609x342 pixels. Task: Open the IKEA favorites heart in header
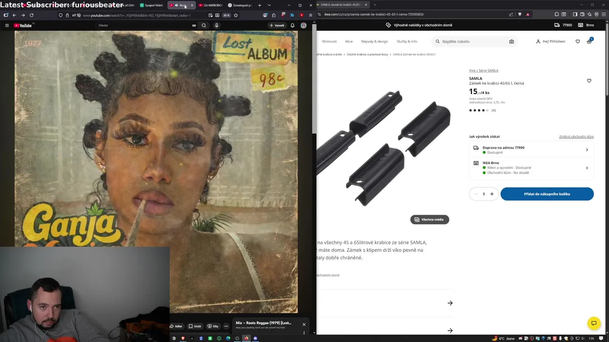[x=578, y=41]
